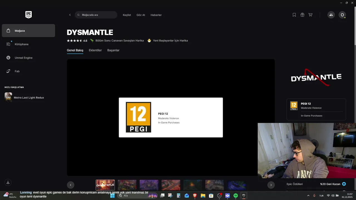Image resolution: width=356 pixels, height=200 pixels.
Task: Open OBS Studio from the taskbar
Action: click(219, 196)
